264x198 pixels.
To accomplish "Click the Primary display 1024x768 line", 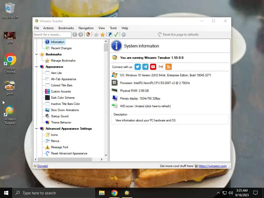I will tap(140, 98).
